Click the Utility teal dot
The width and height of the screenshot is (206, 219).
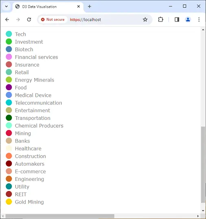click(9, 186)
